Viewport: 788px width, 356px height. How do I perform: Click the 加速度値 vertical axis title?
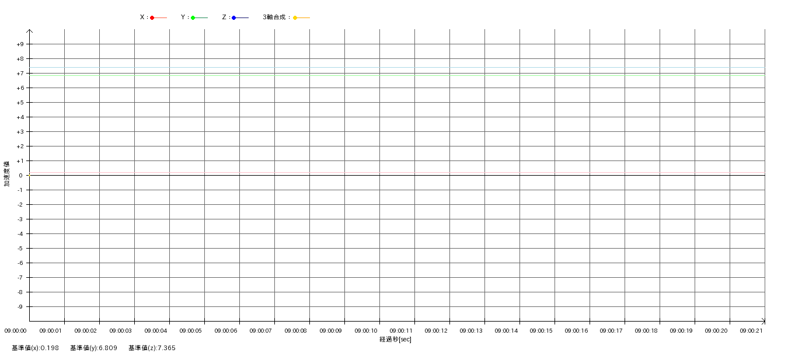coord(7,173)
